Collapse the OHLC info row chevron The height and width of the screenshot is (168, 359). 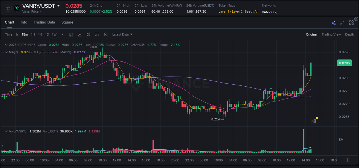click(x=6, y=45)
